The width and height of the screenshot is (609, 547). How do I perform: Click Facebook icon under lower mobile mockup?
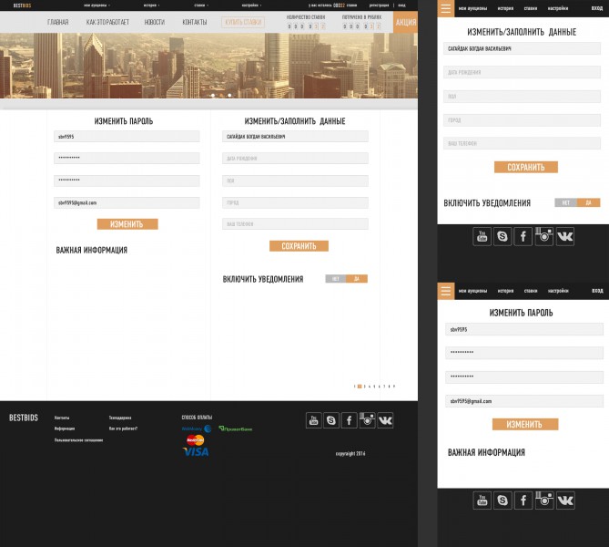click(523, 500)
